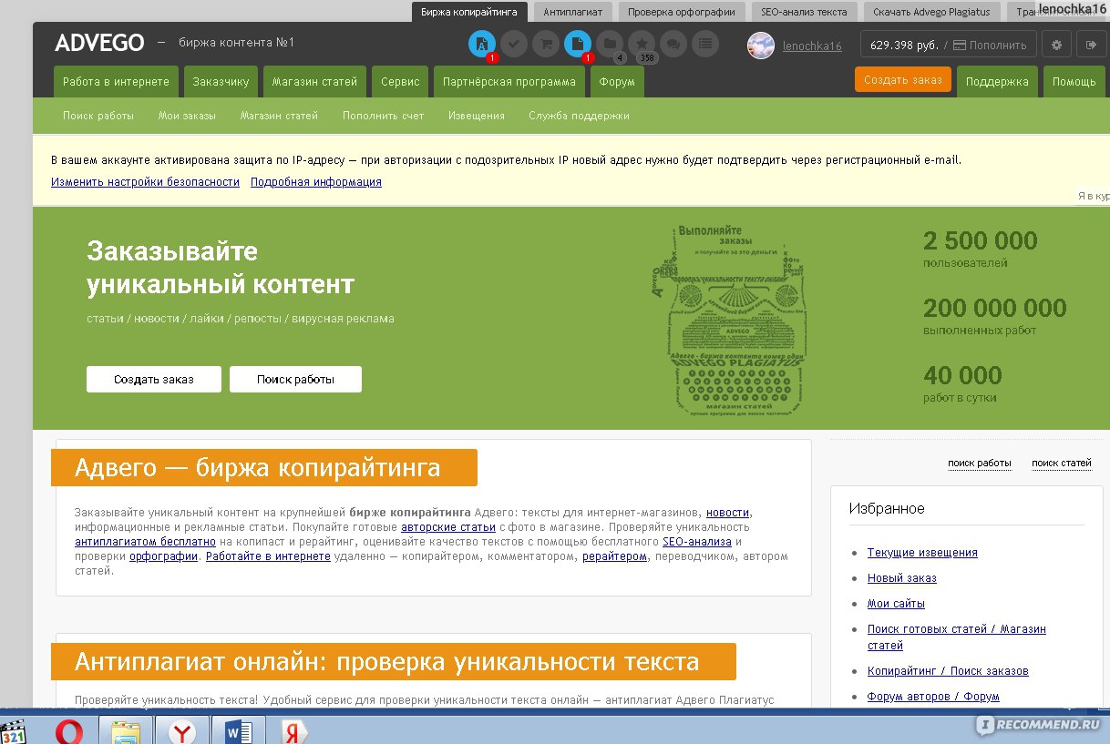Click the lenochka16 username link
This screenshot has width=1110, height=744.
[x=812, y=46]
